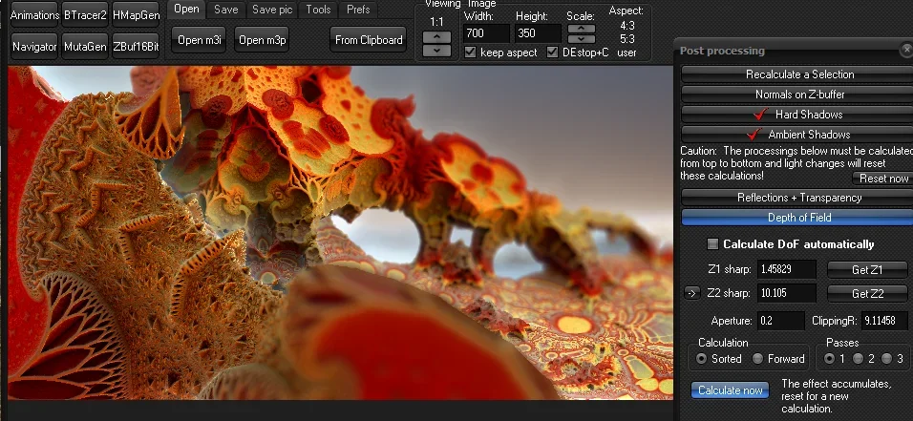Close the Post processing panel
The width and height of the screenshot is (913, 421).
[x=904, y=50]
